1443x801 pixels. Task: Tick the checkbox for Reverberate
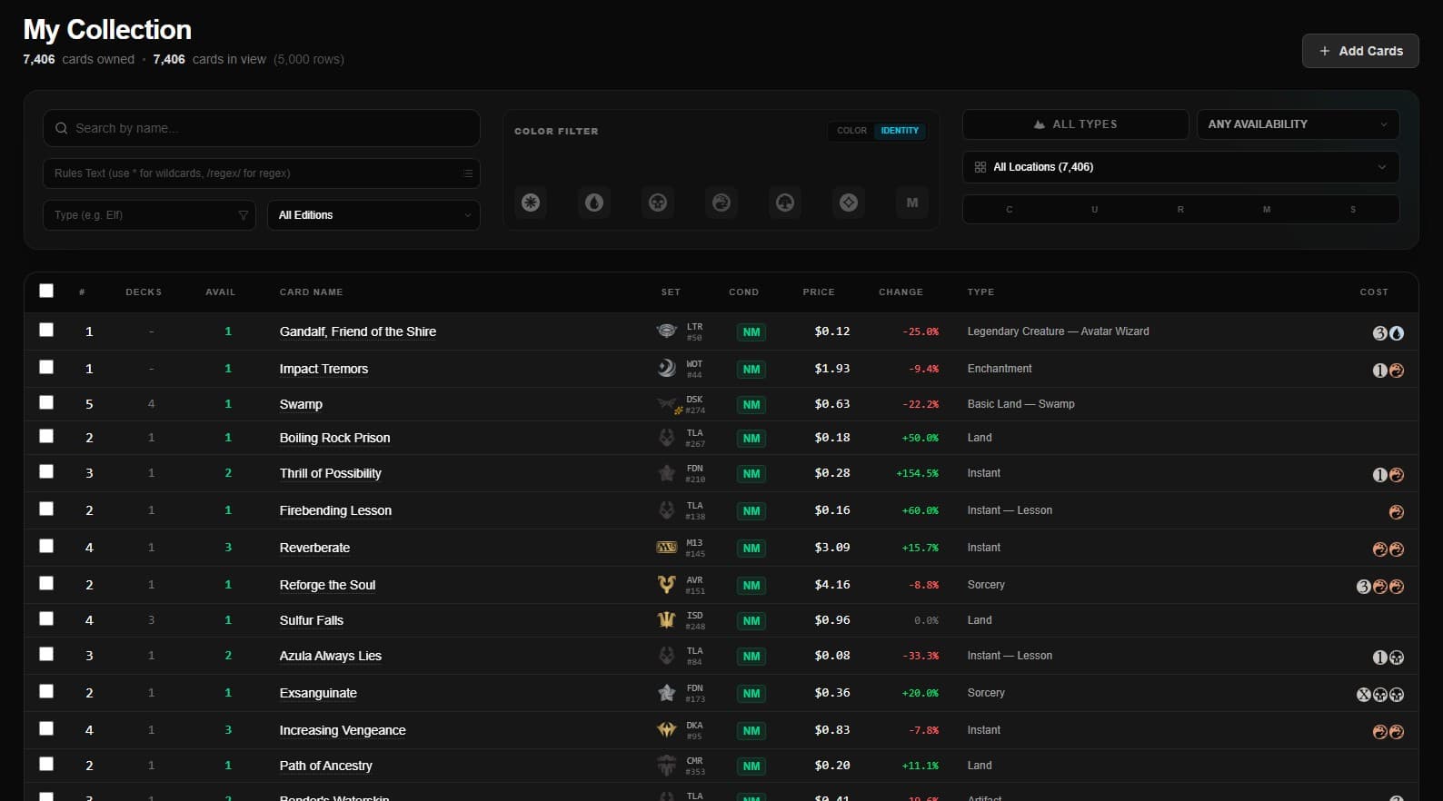(x=46, y=546)
